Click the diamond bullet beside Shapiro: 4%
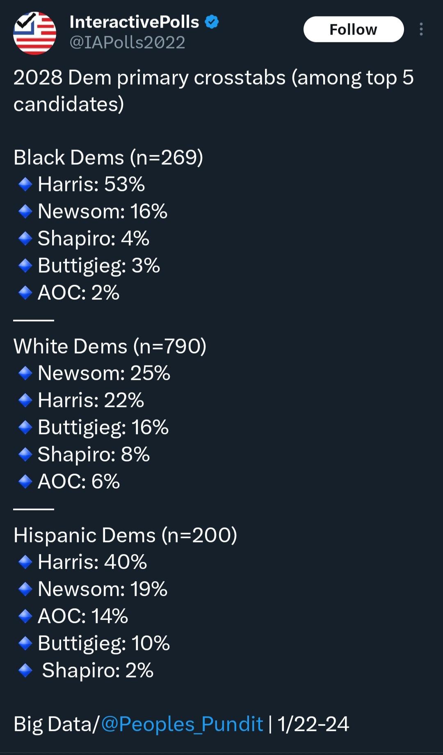 click(25, 239)
